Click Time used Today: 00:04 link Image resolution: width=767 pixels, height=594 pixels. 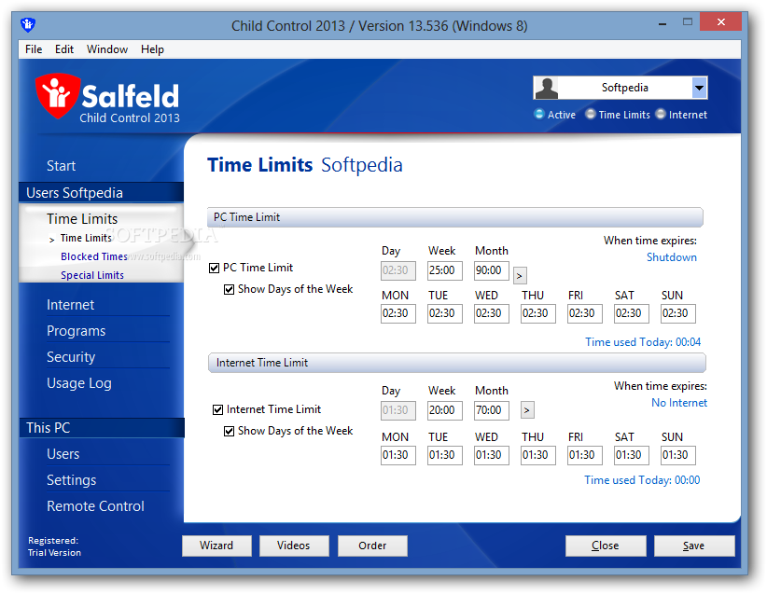pos(643,341)
